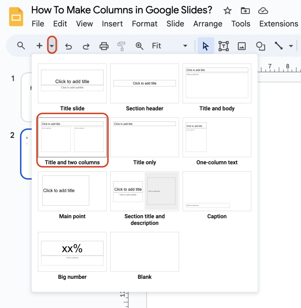Redo the last action

pyautogui.click(x=86, y=46)
